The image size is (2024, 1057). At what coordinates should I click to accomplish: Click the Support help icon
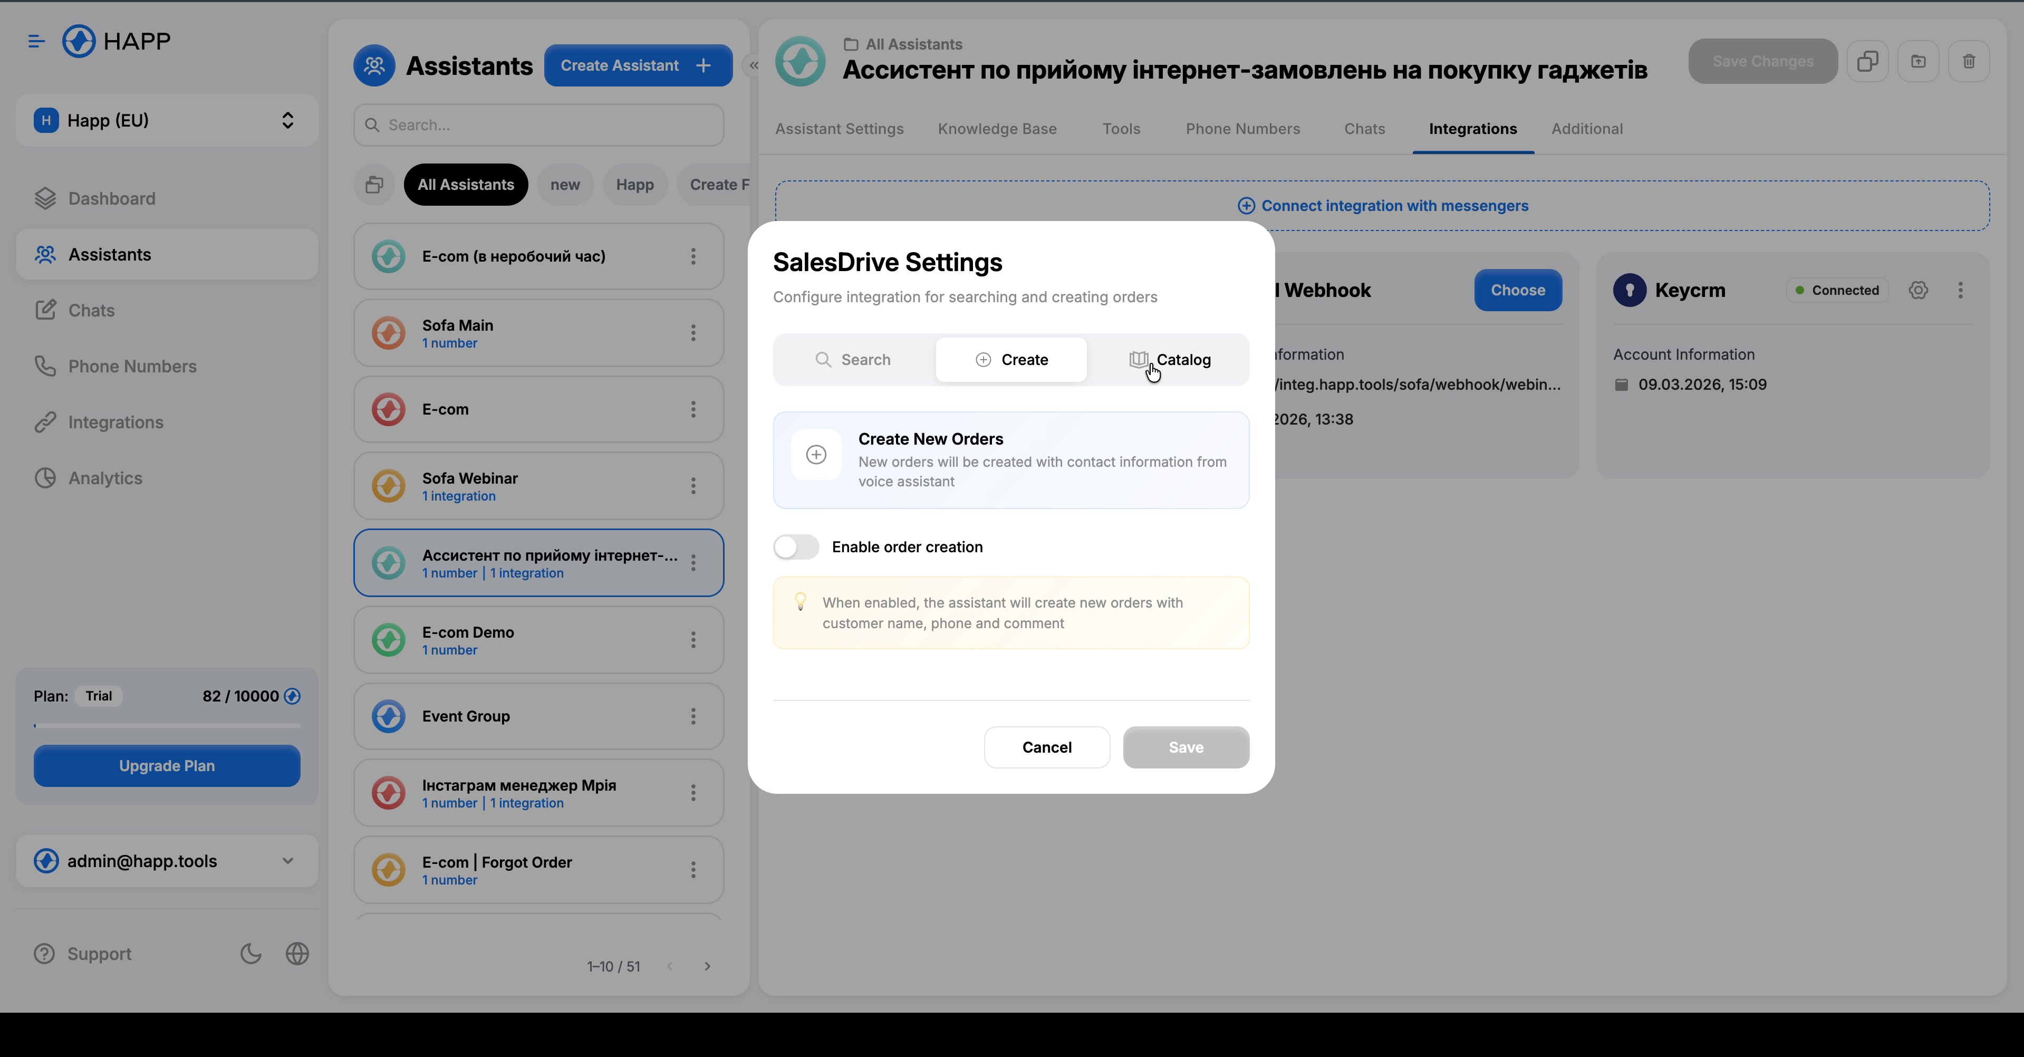click(x=44, y=953)
